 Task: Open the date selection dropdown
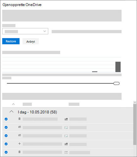(25, 31)
